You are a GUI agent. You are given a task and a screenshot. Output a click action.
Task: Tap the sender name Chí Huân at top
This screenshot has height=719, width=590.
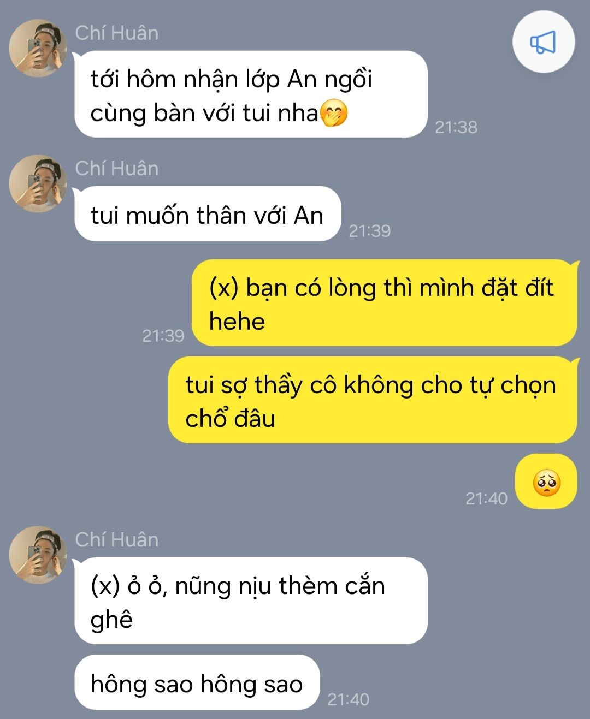click(x=117, y=33)
